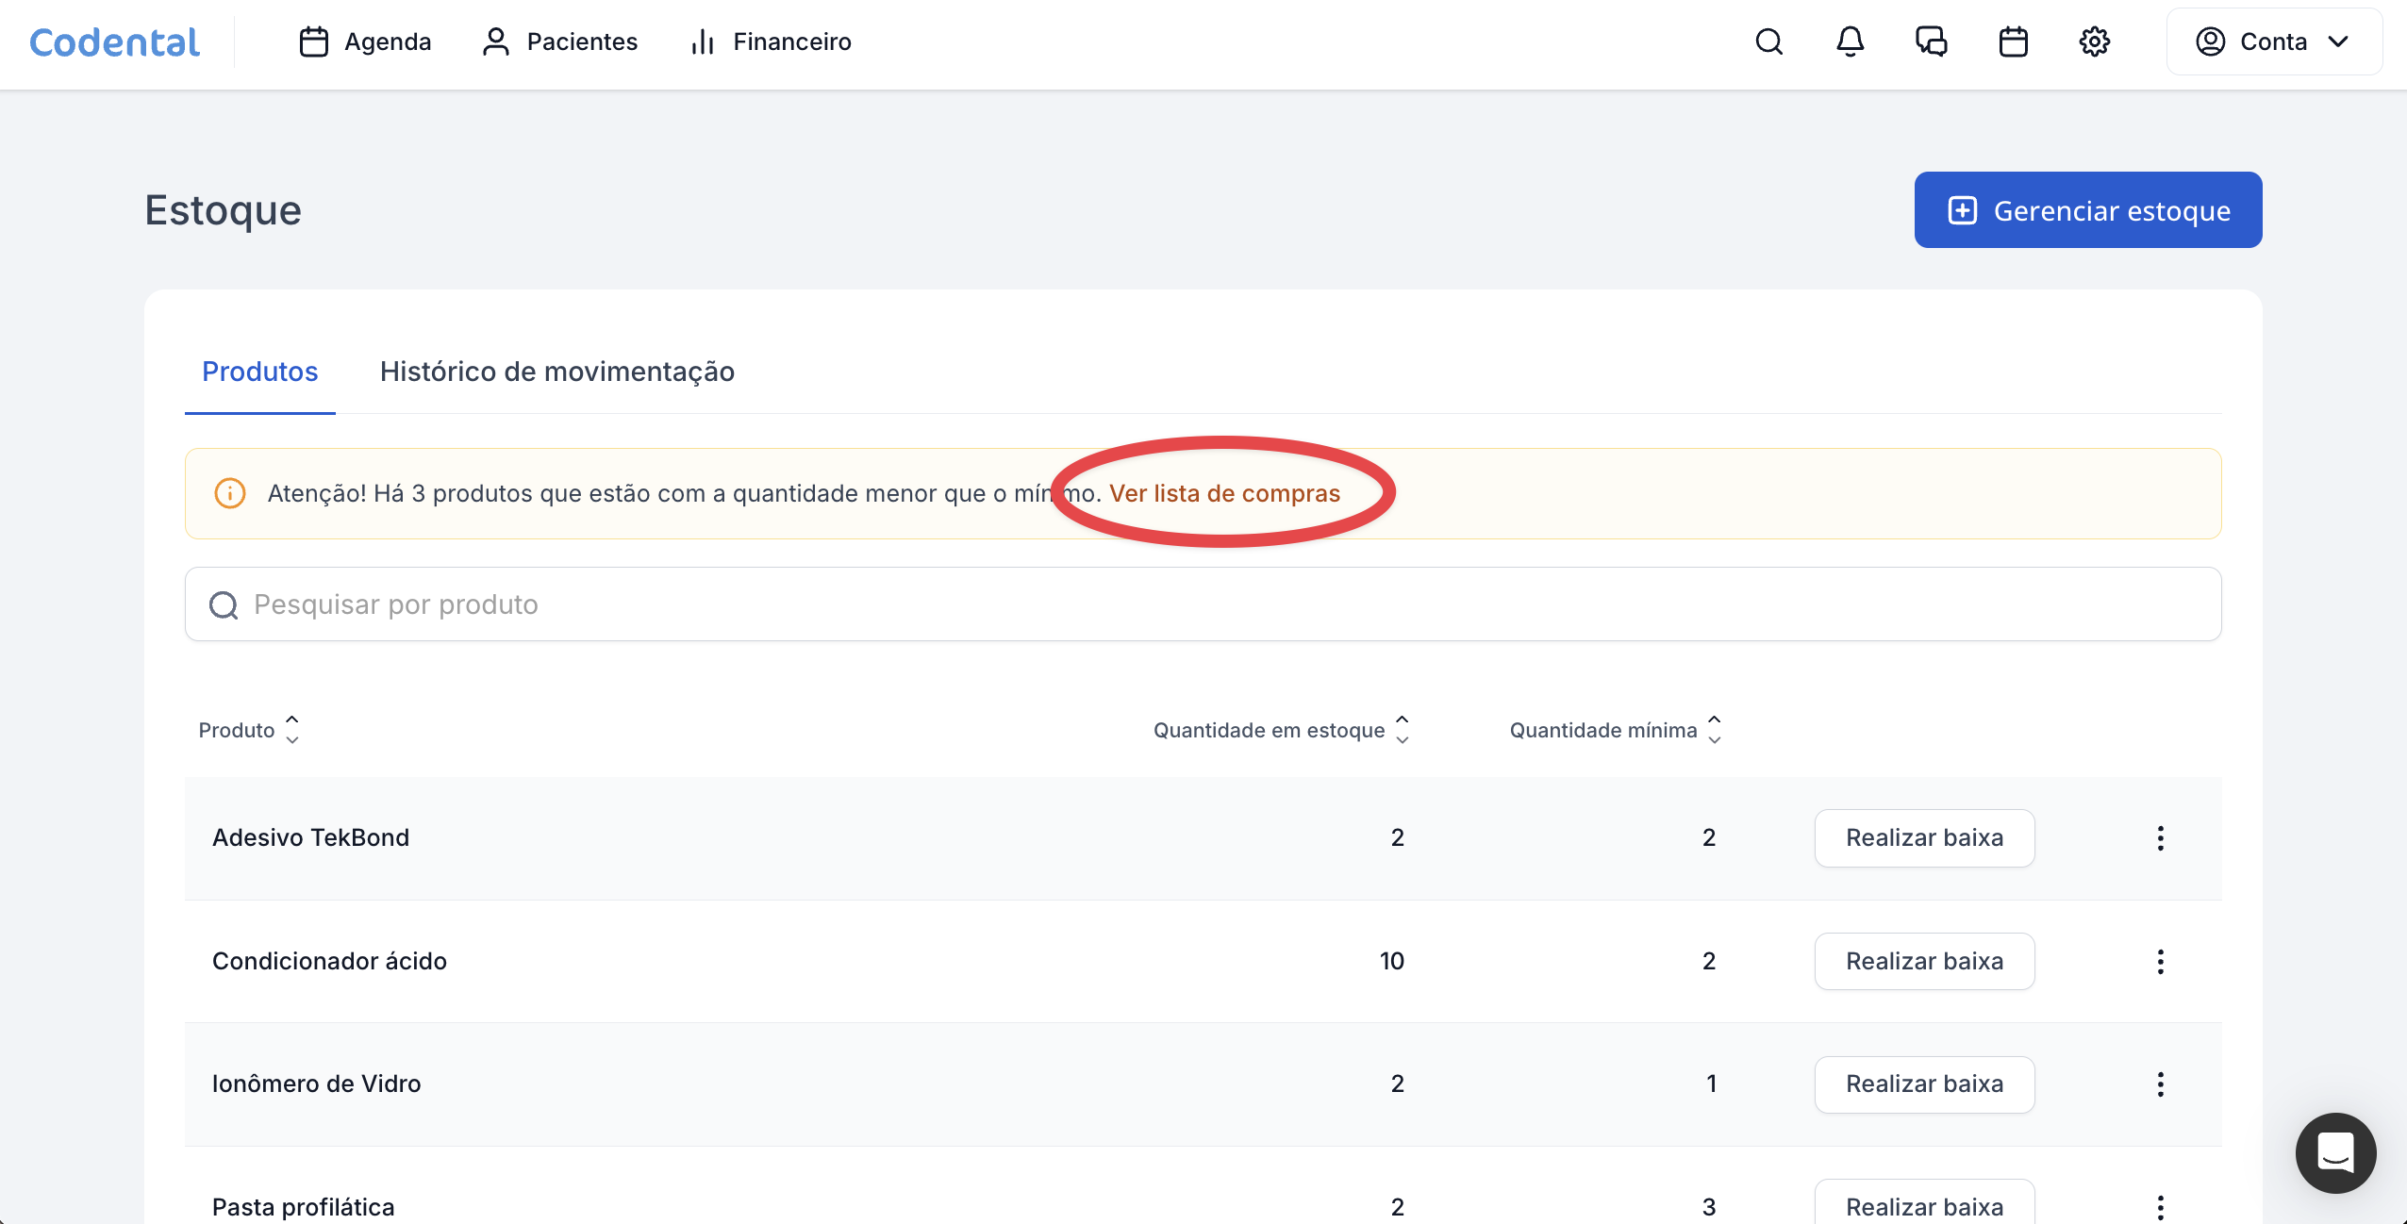The height and width of the screenshot is (1224, 2407).
Task: Open more options for Condicionador ácido
Action: point(2160,961)
